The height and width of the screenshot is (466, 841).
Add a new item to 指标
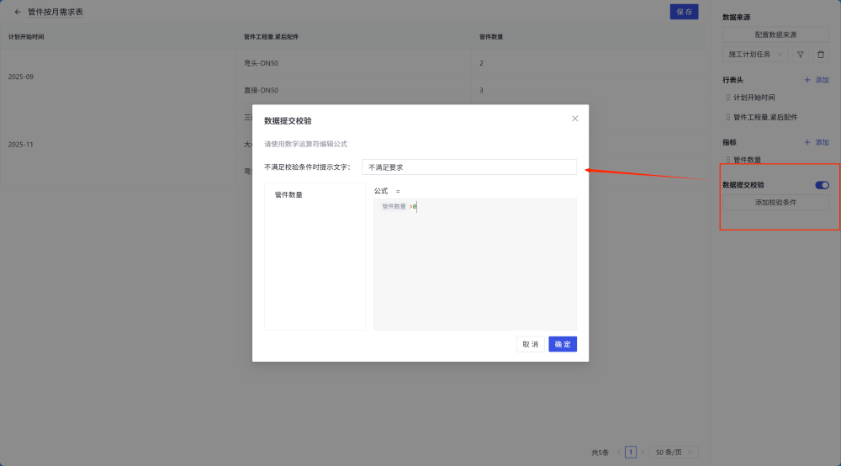(817, 142)
